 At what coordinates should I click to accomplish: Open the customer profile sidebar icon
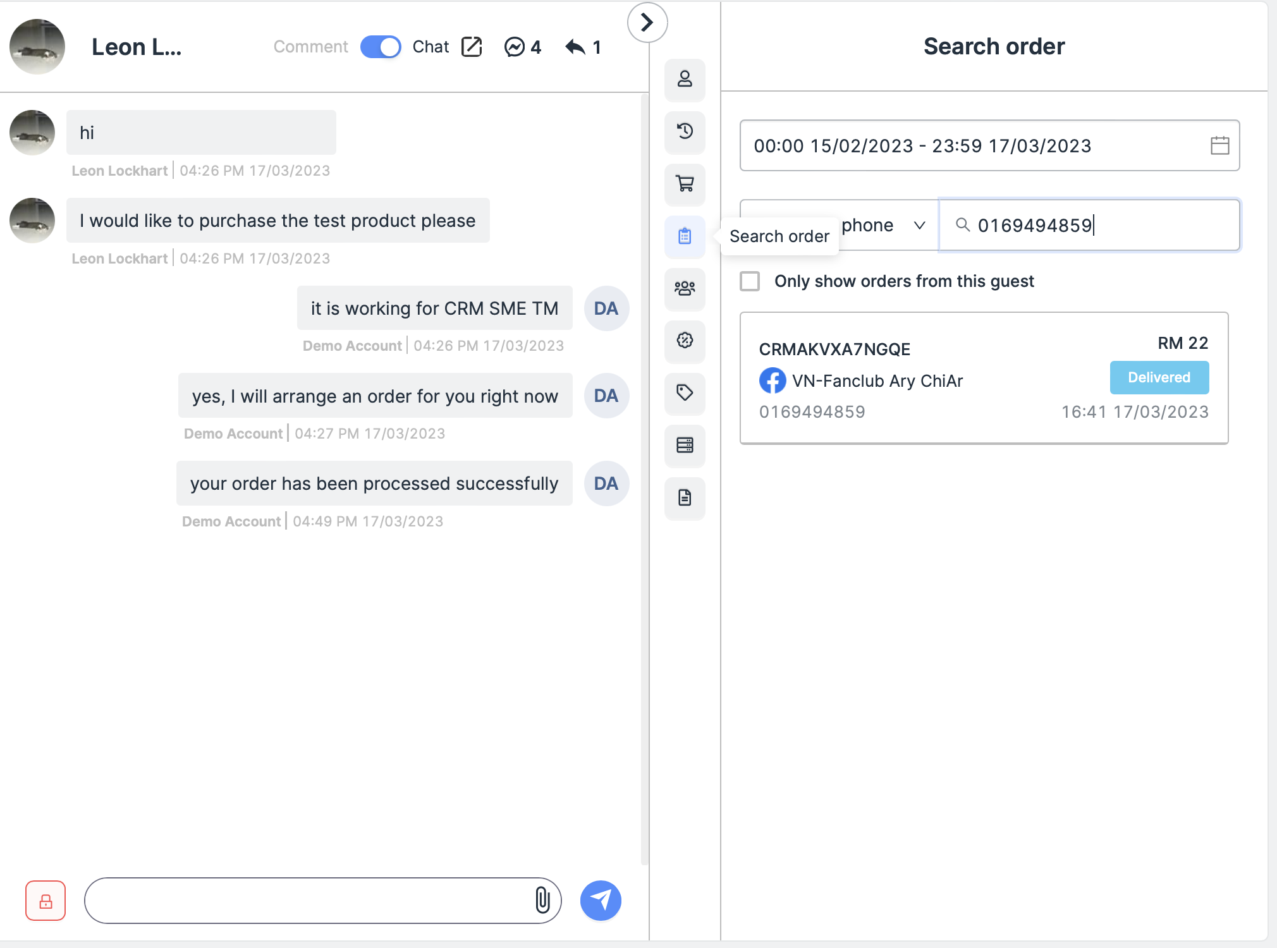click(685, 80)
